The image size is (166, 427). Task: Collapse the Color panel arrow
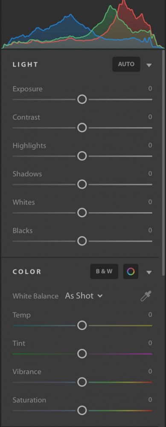(149, 272)
